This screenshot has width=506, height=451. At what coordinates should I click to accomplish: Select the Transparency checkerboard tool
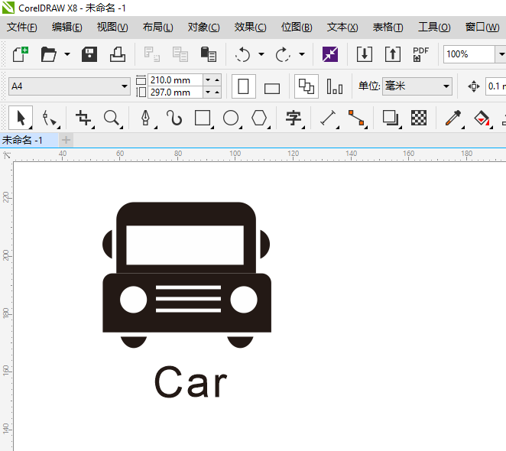419,118
